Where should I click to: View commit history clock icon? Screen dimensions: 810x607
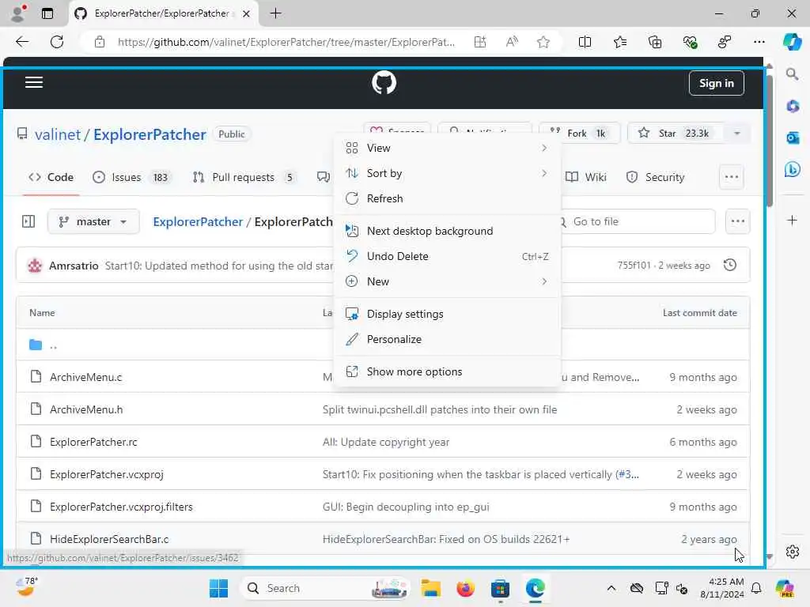coord(730,266)
